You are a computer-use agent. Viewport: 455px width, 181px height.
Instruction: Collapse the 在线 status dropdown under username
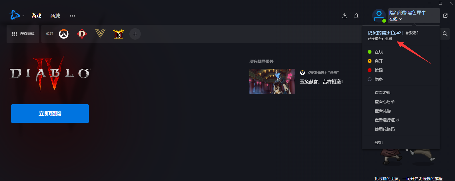pos(396,19)
